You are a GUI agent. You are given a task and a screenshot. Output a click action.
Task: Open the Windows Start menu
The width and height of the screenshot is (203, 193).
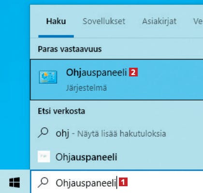click(14, 182)
